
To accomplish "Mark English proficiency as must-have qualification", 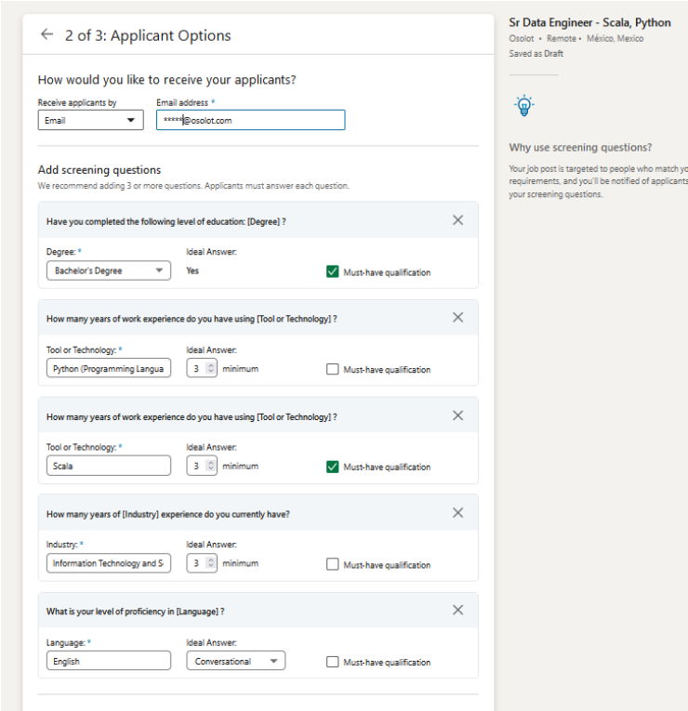I will tap(333, 663).
